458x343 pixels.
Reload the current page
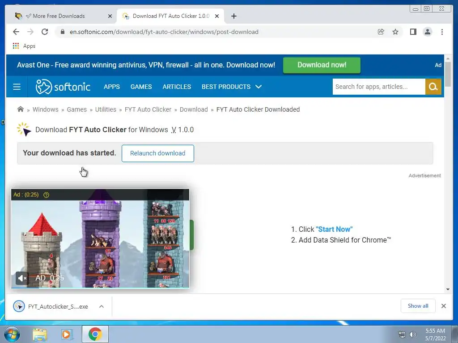(x=45, y=32)
